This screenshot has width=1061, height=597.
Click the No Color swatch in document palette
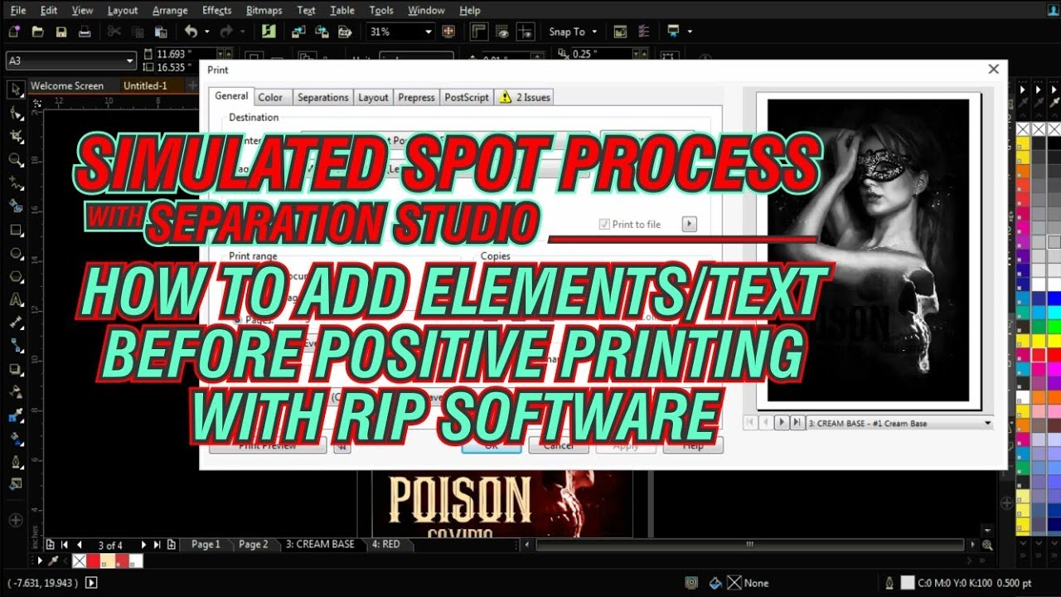pos(79,561)
